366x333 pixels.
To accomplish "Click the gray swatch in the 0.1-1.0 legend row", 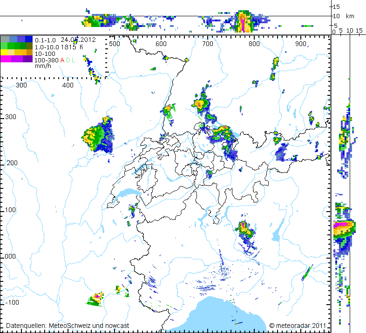I will pyautogui.click(x=5, y=40).
